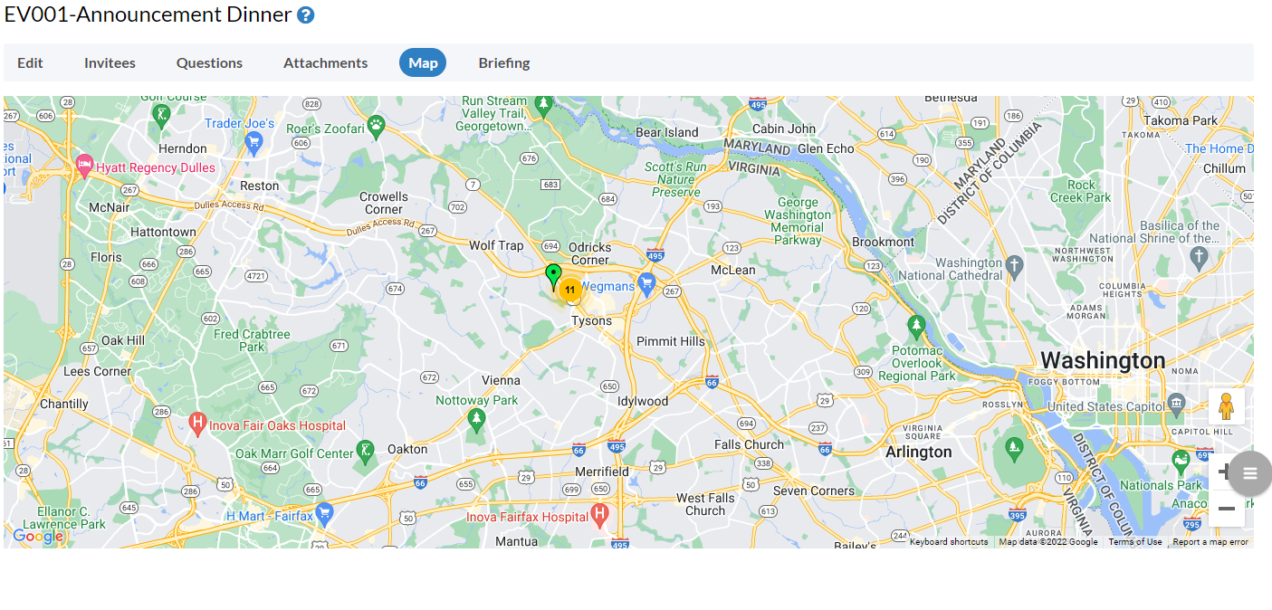Click the Inova Fair Oaks Hospital label
The width and height of the screenshot is (1272, 610).
[x=277, y=425]
